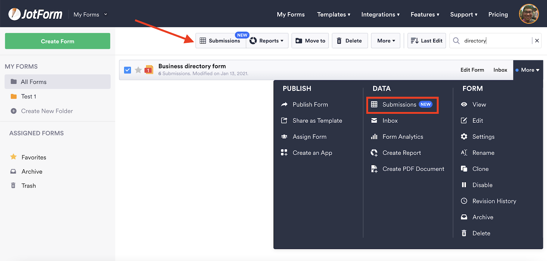Click the Delete trash icon in the Form column
The height and width of the screenshot is (261, 547).
(464, 233)
